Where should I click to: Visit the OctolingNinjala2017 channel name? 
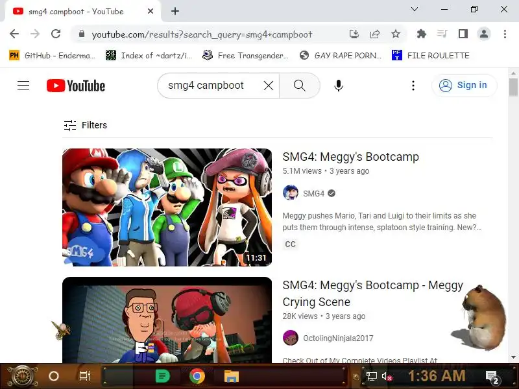(x=338, y=338)
